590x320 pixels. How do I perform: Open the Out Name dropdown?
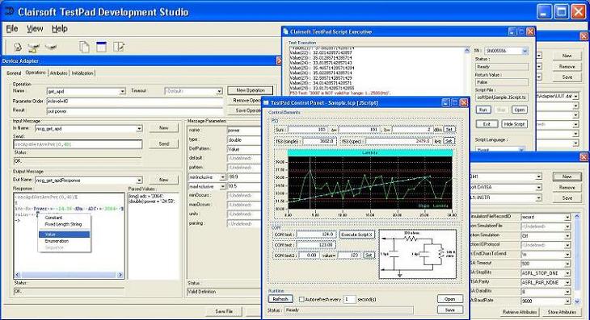(139, 180)
